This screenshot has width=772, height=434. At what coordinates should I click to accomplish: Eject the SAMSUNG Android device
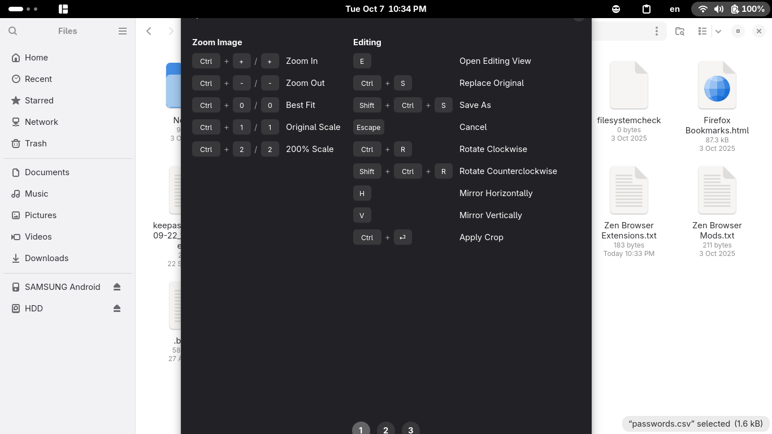click(117, 287)
